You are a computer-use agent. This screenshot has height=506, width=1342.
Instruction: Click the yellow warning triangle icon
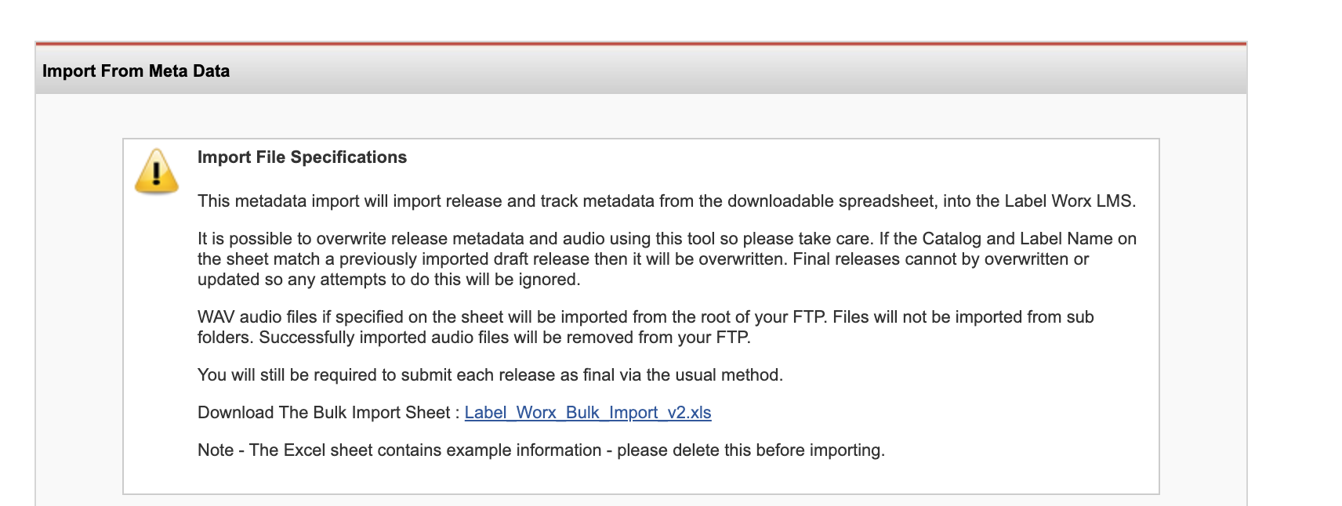pyautogui.click(x=157, y=171)
